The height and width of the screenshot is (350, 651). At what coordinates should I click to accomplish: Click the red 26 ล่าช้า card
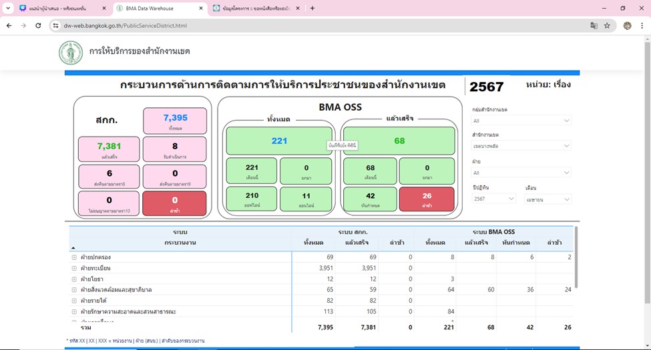pyautogui.click(x=426, y=199)
